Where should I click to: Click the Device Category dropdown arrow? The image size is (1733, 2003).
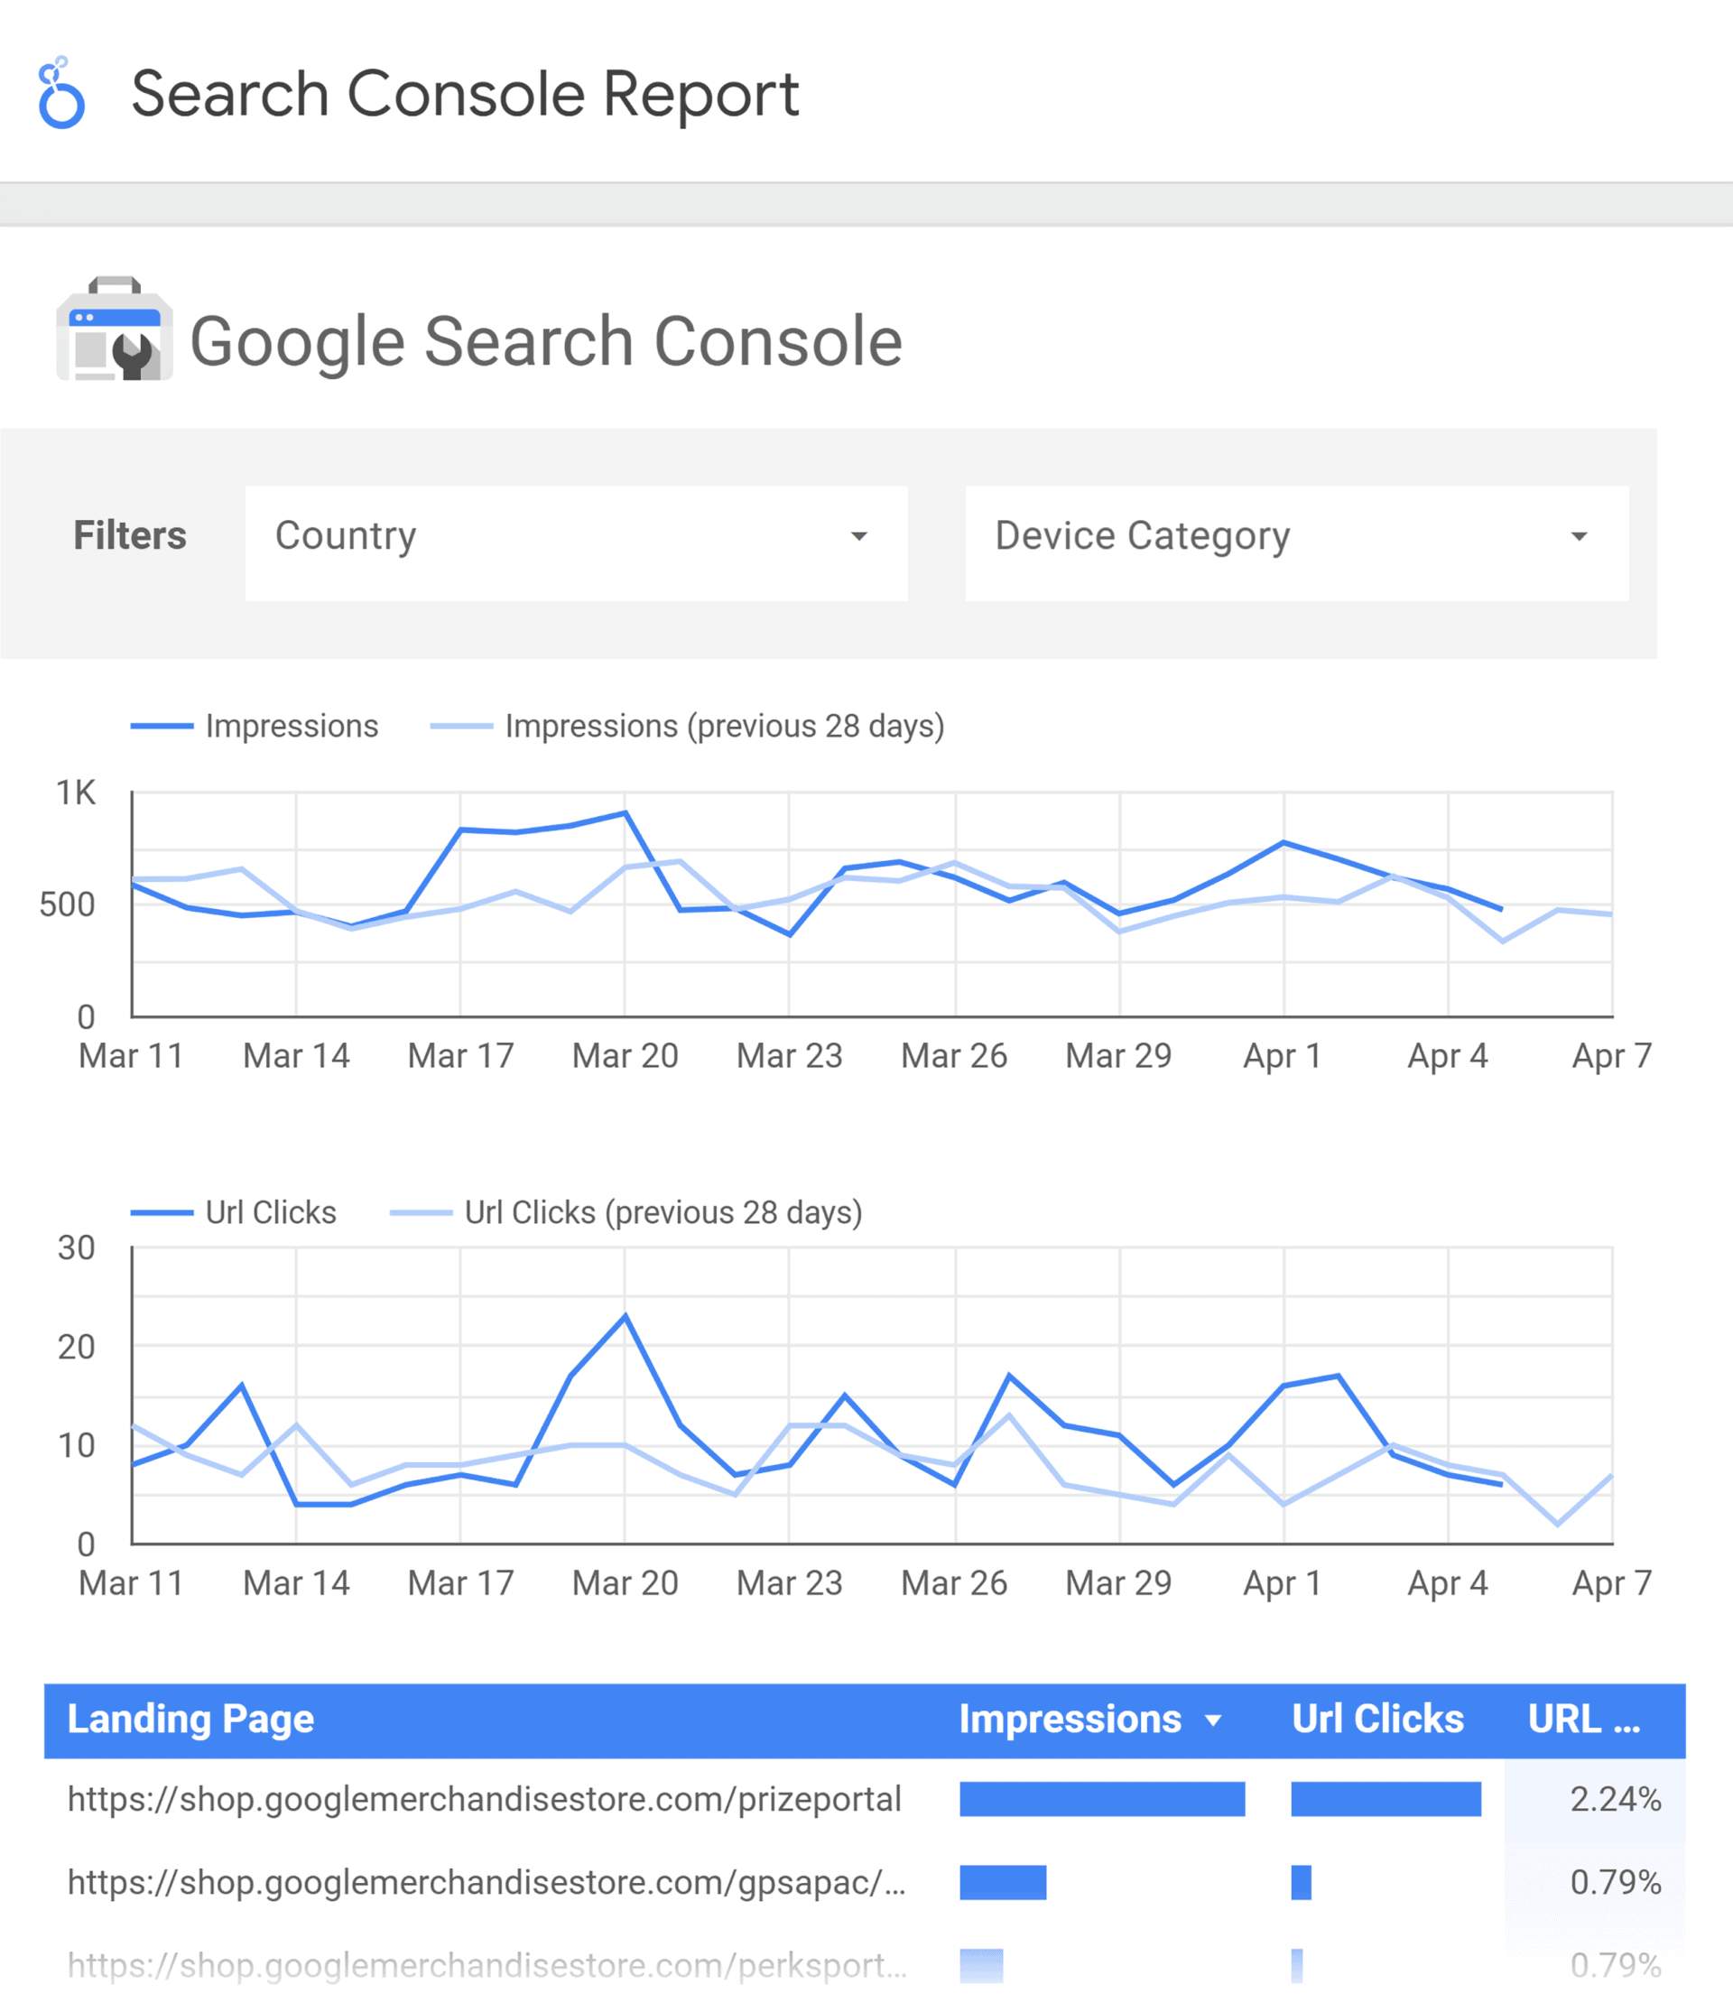[1580, 537]
